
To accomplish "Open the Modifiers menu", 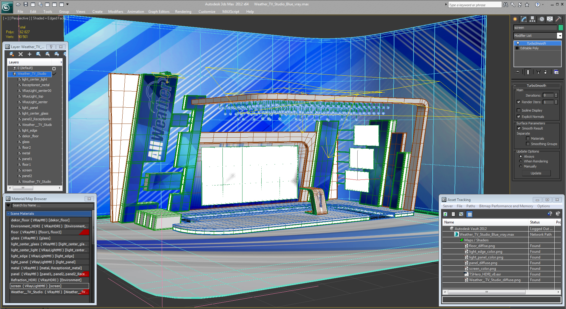I will point(115,12).
